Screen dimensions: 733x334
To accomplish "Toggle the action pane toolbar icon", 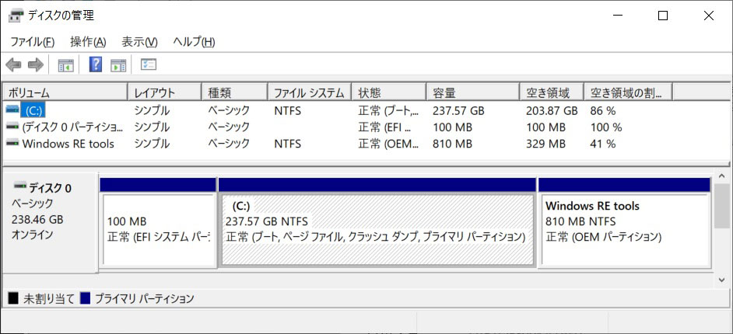I will [x=118, y=65].
